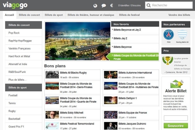Open Grand Prix F1 category
195x130 pixels.
click(x=23, y=127)
